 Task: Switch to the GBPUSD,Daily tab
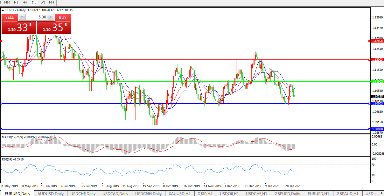coord(287,193)
